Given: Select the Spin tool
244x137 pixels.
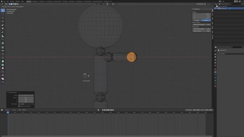Looking at the screenshot, I should pyautogui.click(x=3, y=65).
